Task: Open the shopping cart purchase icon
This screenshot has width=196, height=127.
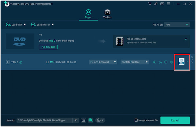Action: [150, 4]
